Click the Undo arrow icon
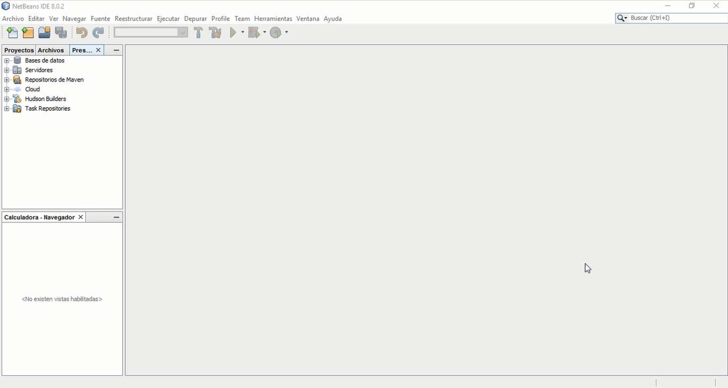The image size is (728, 388). click(82, 33)
